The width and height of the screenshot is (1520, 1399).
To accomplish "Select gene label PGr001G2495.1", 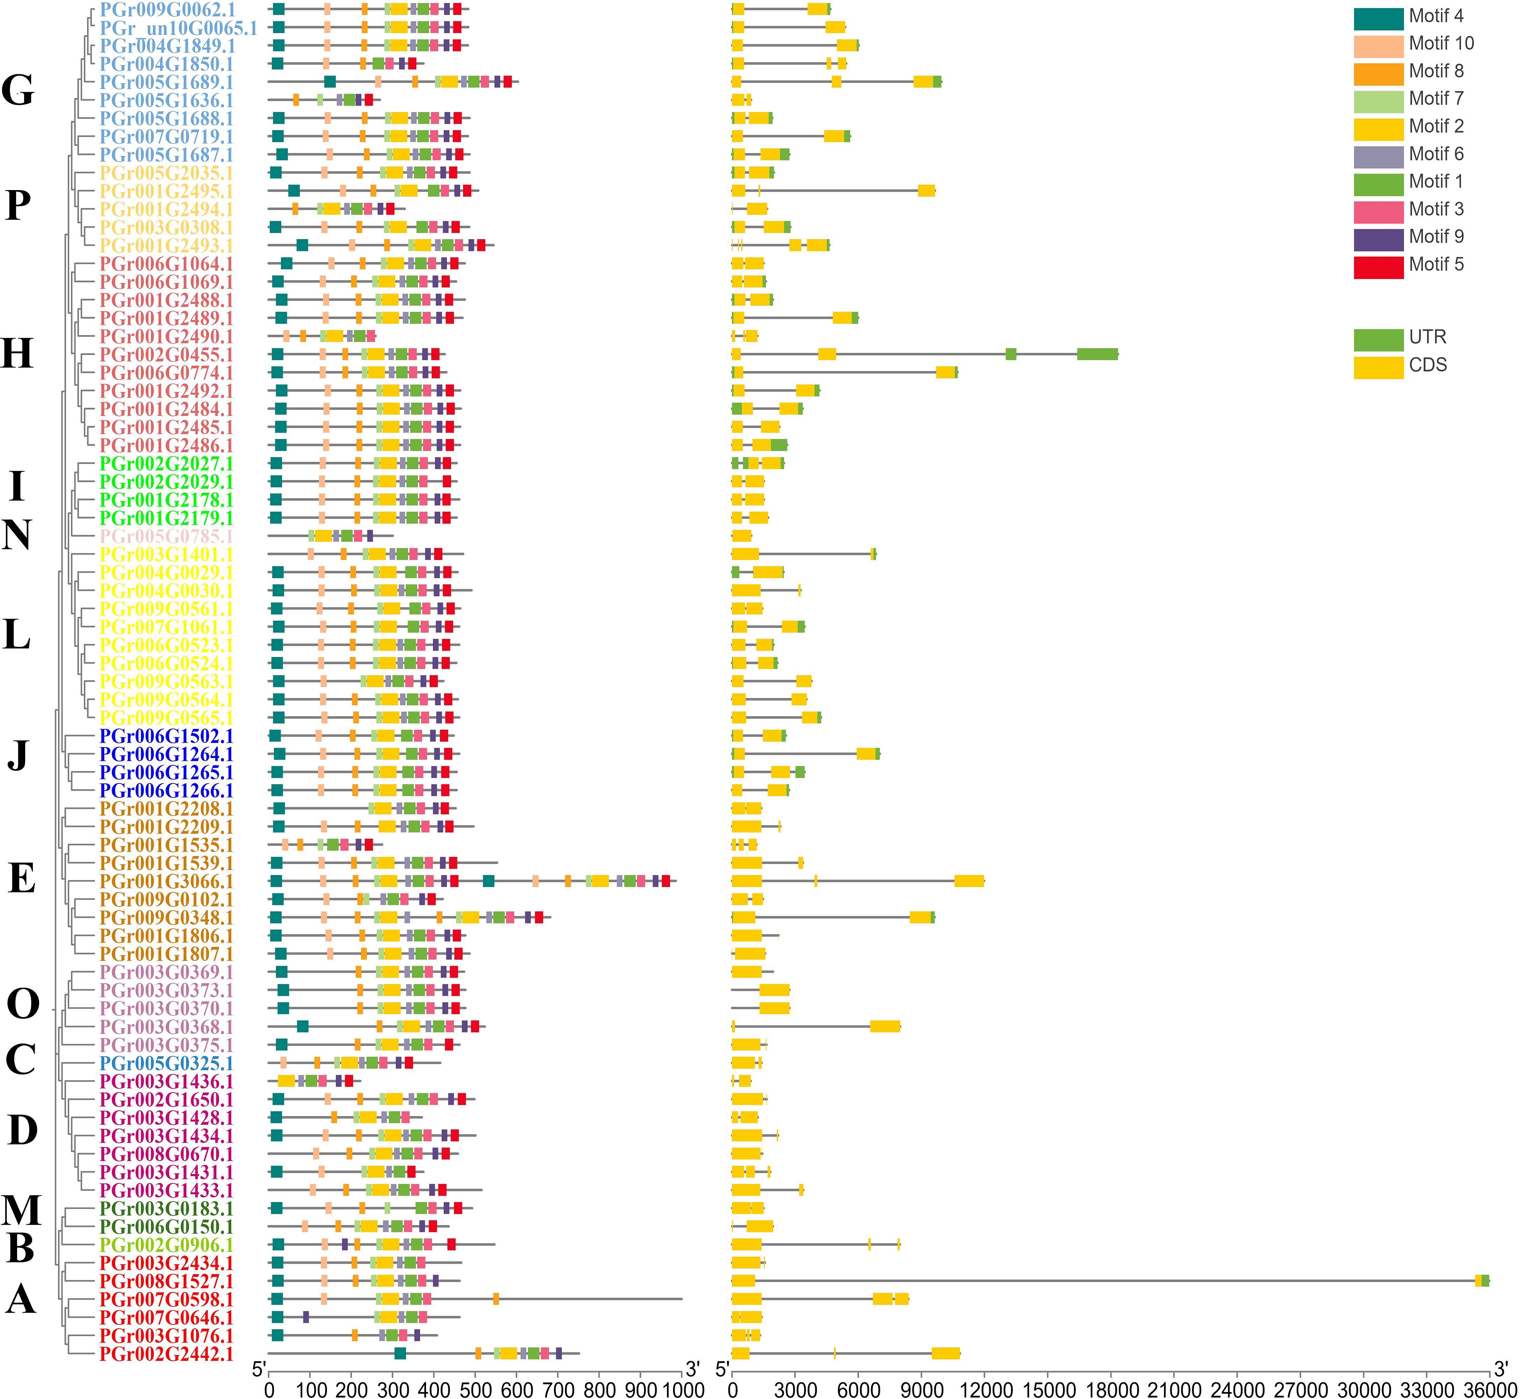I will 167,191.
